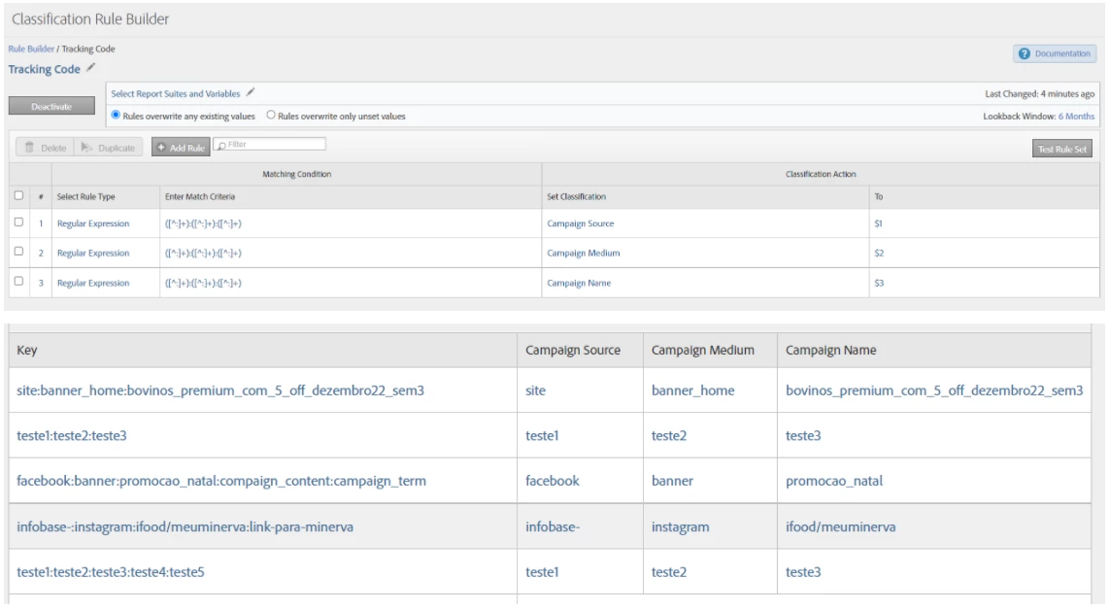Open the Documentation button
Screen dimensions: 1110x610
pos(1055,53)
